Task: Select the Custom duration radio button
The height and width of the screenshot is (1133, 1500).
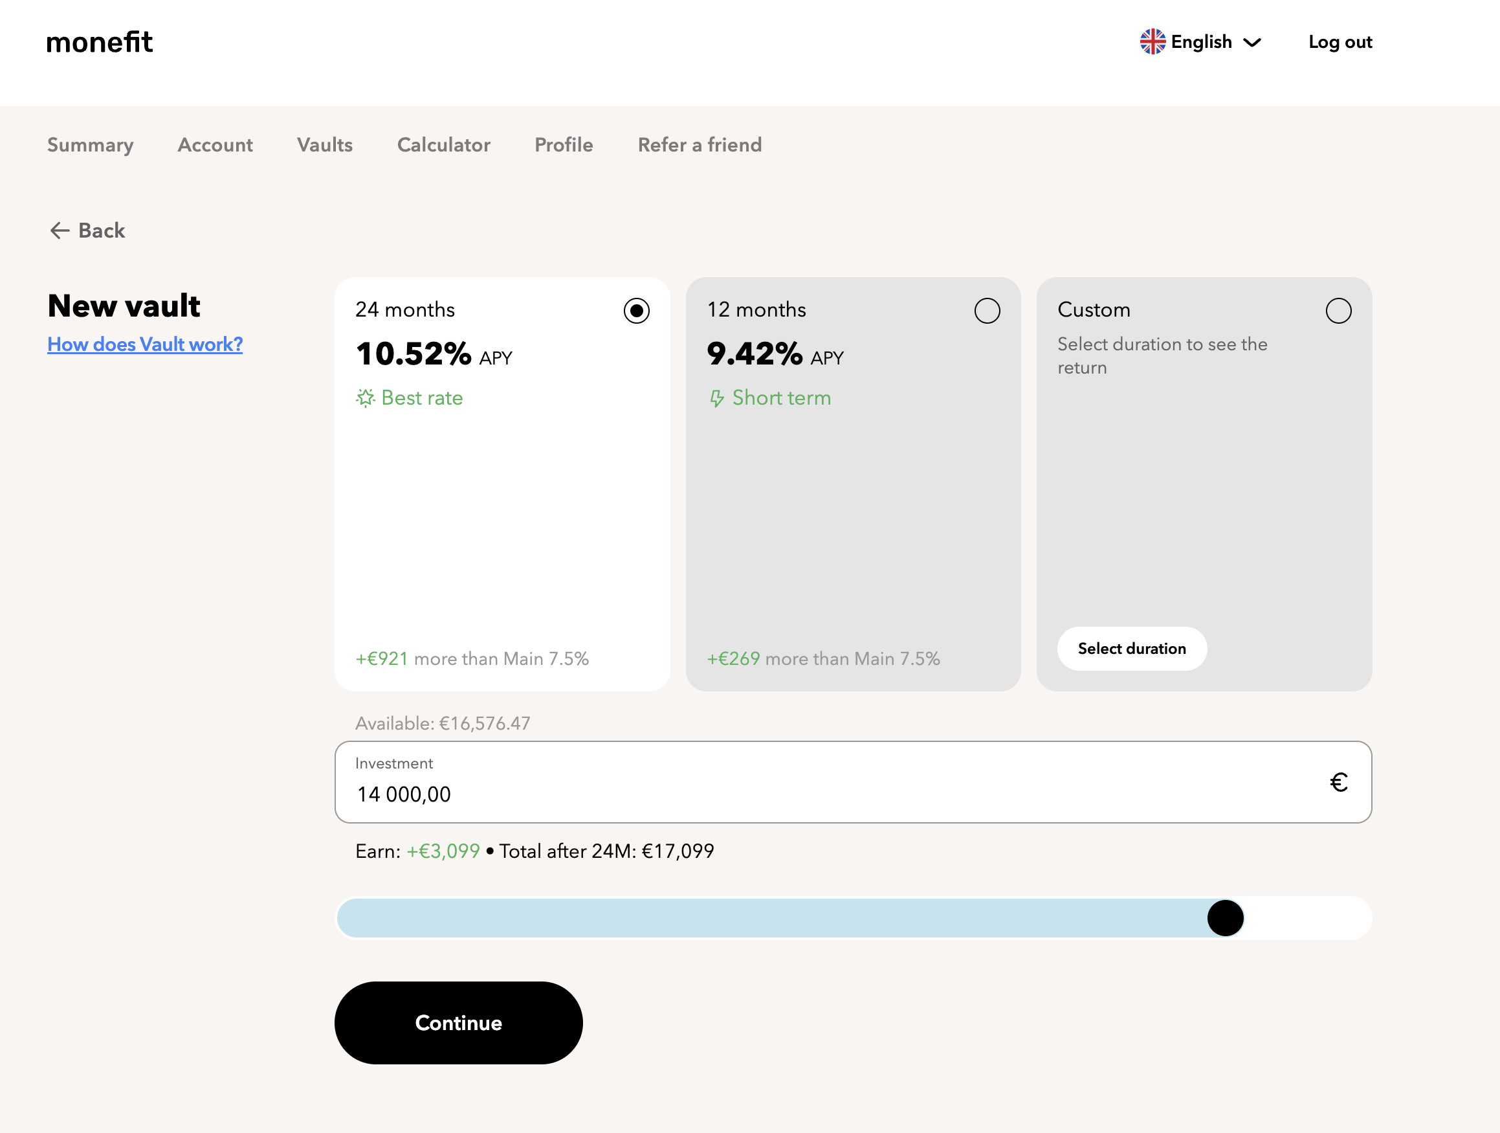Action: [x=1338, y=311]
